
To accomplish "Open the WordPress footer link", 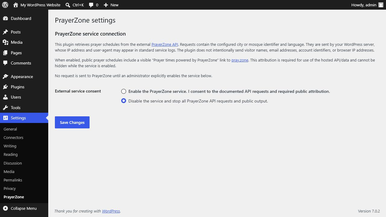I will (111, 211).
